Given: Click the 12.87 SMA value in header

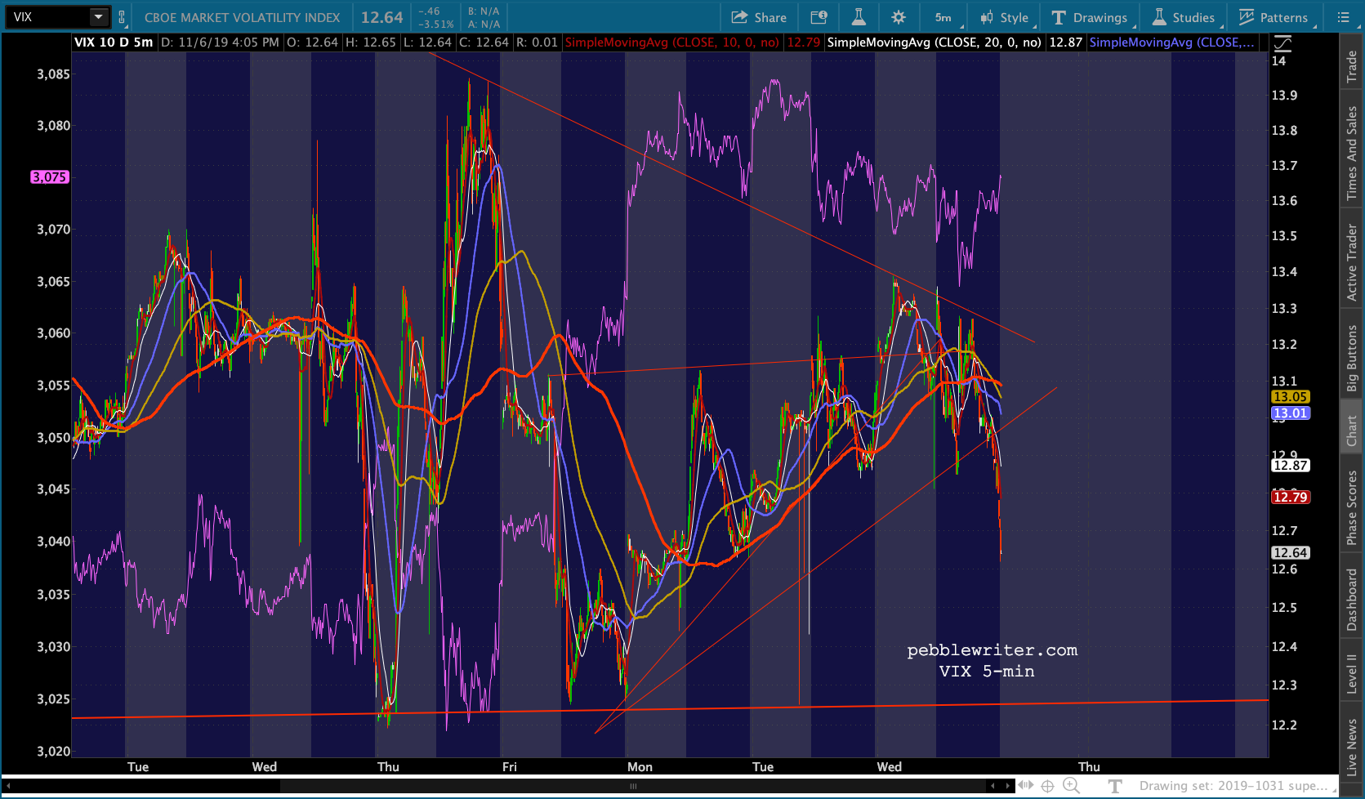Looking at the screenshot, I should (x=1065, y=42).
